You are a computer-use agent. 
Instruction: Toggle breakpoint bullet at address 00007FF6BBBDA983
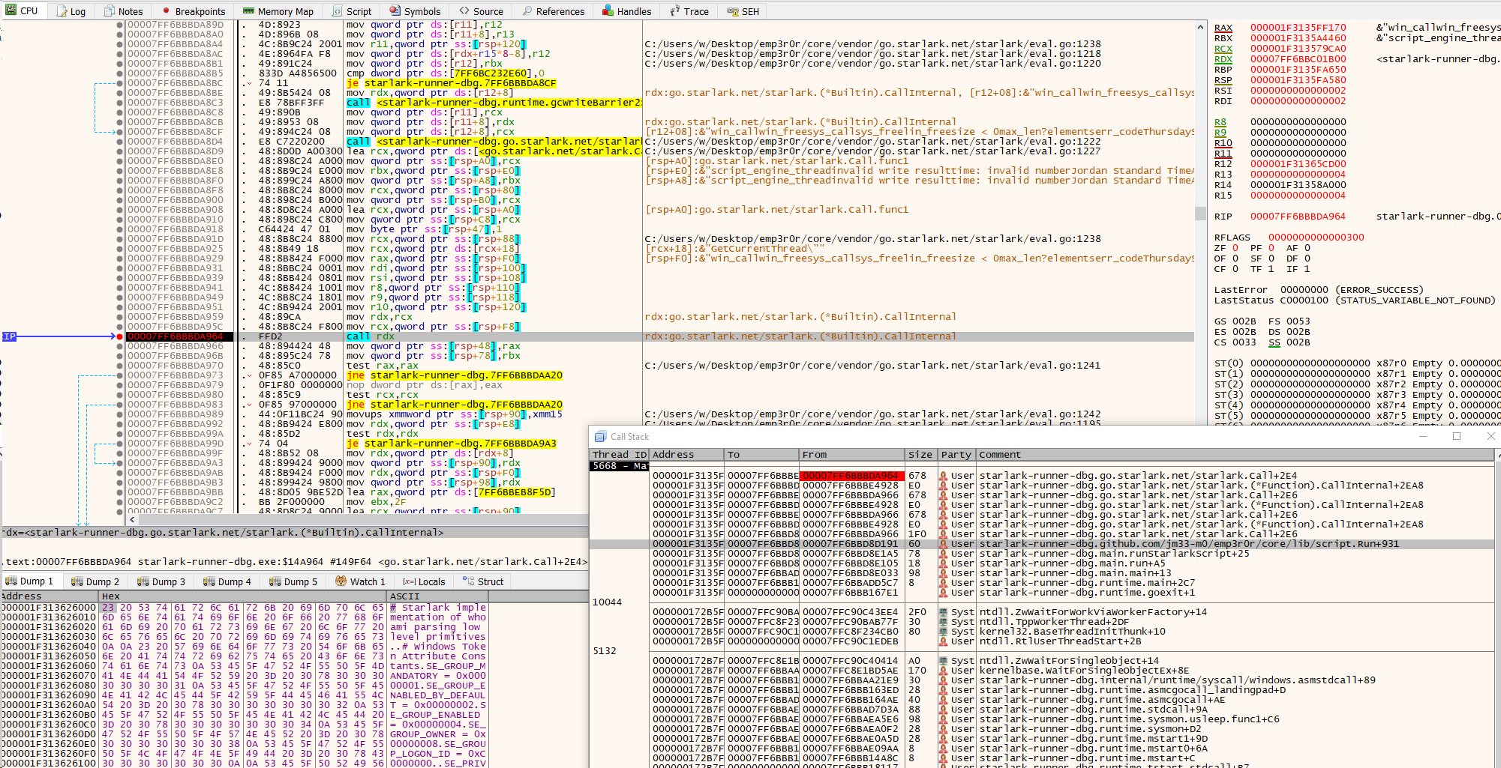click(x=120, y=405)
